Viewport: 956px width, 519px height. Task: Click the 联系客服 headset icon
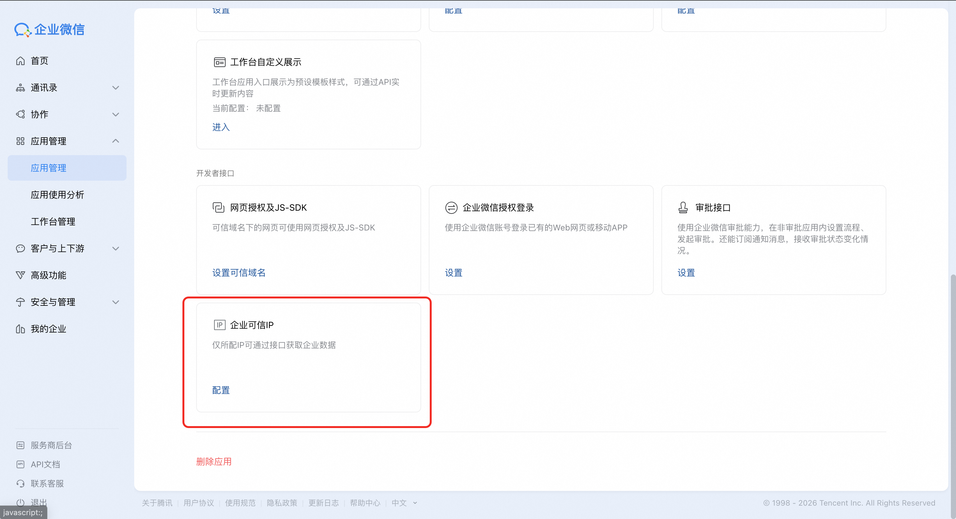(x=20, y=484)
